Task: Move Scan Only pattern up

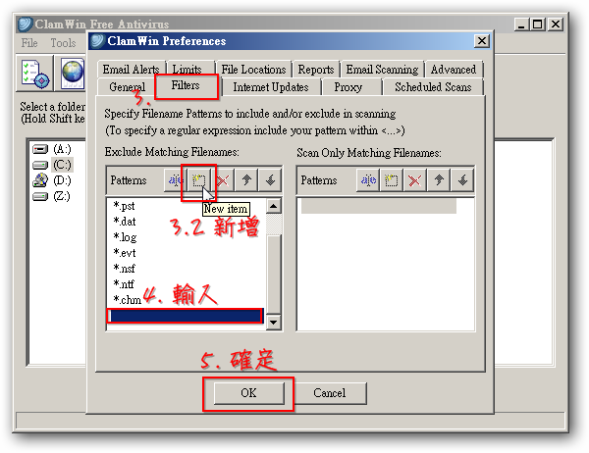Action: click(x=440, y=180)
